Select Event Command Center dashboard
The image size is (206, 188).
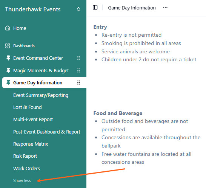pos(38,58)
